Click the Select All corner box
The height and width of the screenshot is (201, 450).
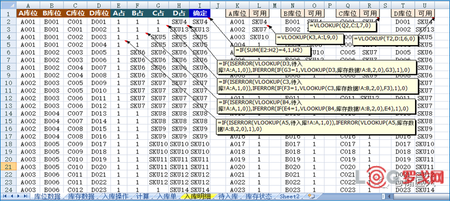click(8, 5)
